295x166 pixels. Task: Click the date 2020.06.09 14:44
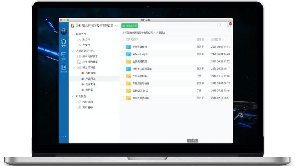point(220,47)
